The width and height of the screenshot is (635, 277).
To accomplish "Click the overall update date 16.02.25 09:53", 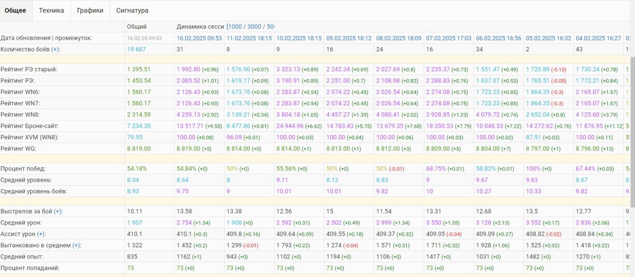I will [x=144, y=38].
